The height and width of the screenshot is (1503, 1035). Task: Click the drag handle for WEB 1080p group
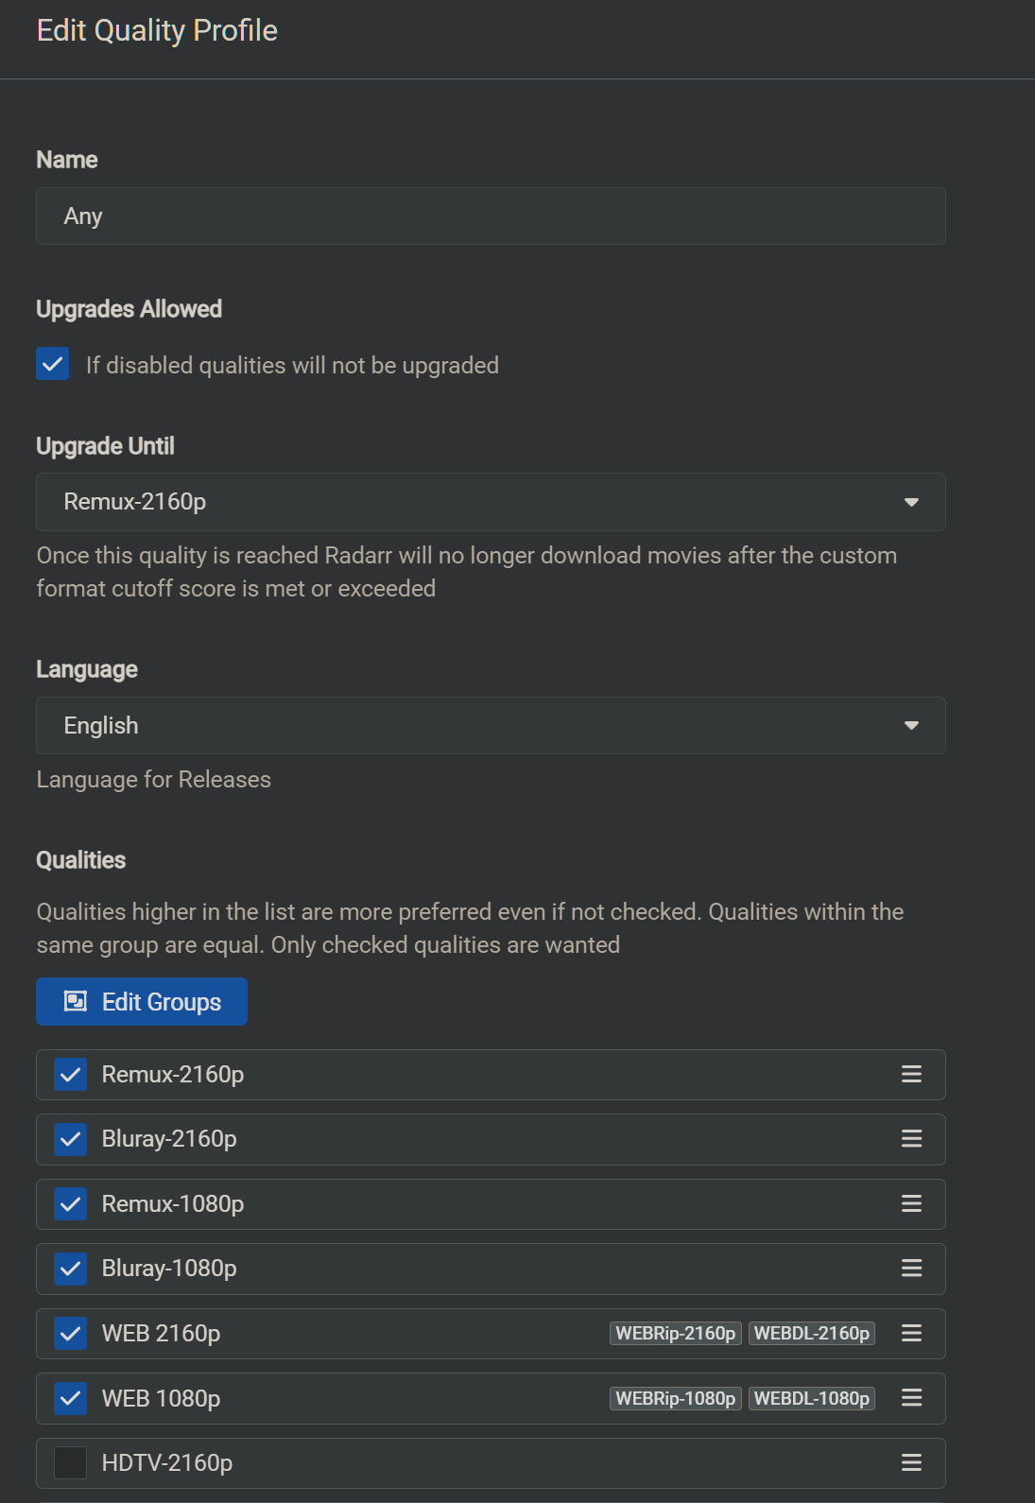tap(911, 1398)
